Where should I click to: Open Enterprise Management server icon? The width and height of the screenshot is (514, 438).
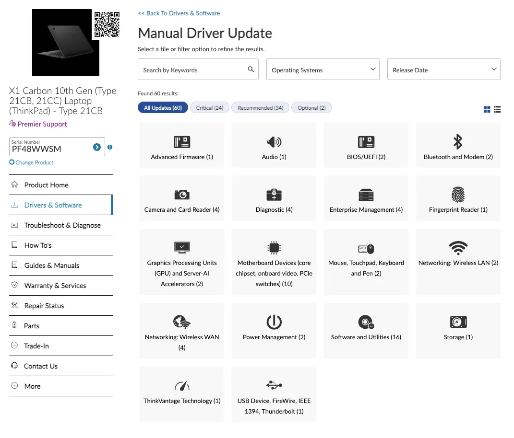(x=366, y=195)
